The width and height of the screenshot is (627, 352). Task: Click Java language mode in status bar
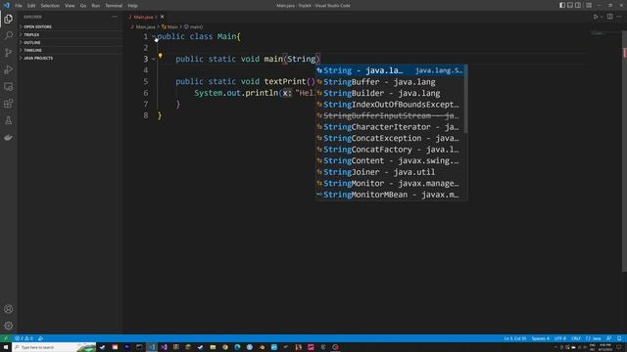point(594,338)
